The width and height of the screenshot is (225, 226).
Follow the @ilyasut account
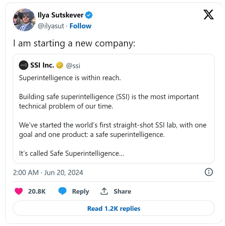pos(80,26)
